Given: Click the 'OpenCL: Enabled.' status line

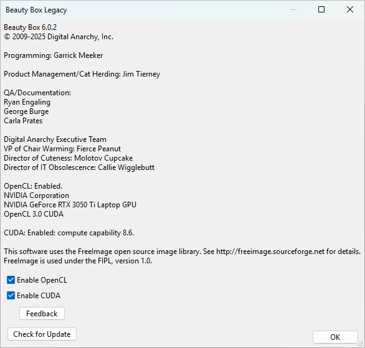Looking at the screenshot, I should point(33,186).
